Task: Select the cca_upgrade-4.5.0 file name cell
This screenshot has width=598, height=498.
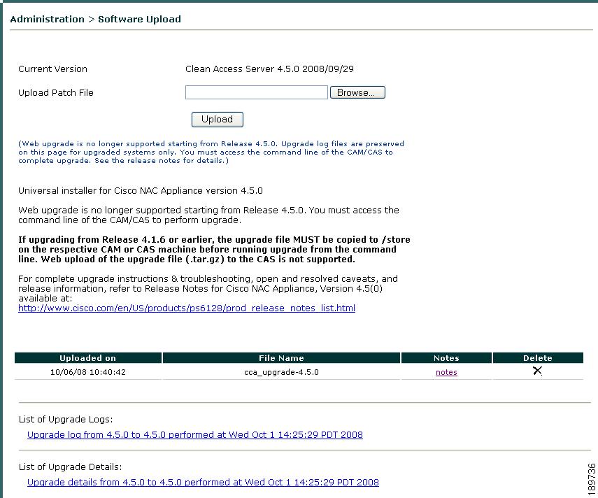Action: point(281,372)
